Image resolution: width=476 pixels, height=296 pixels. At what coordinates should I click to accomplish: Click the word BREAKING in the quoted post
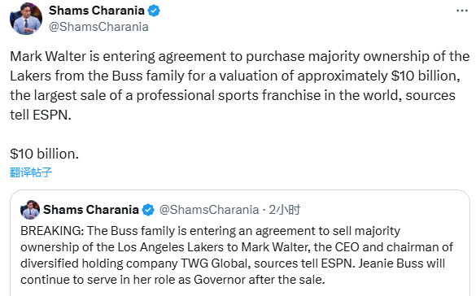[x=52, y=231]
